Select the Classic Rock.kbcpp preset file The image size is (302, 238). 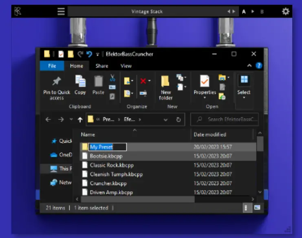pos(111,165)
